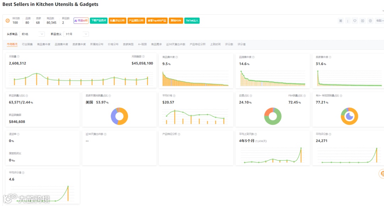Click the video play tutorial icon
Screen dimensions: 384x206
tap(362, 21)
